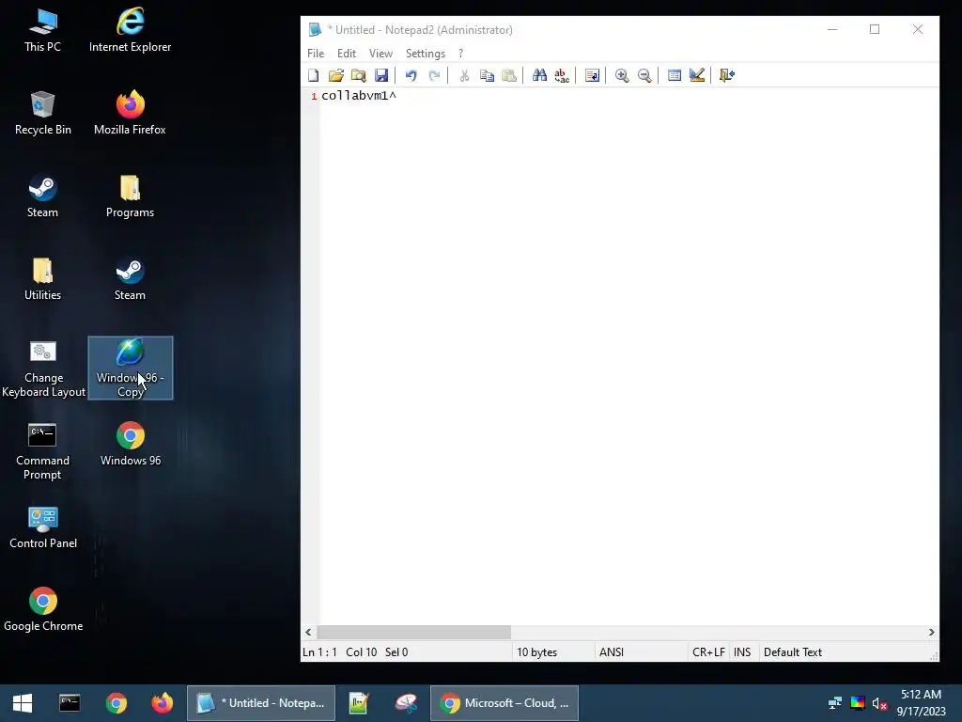Select the Command Prompt desktop icon

42,451
